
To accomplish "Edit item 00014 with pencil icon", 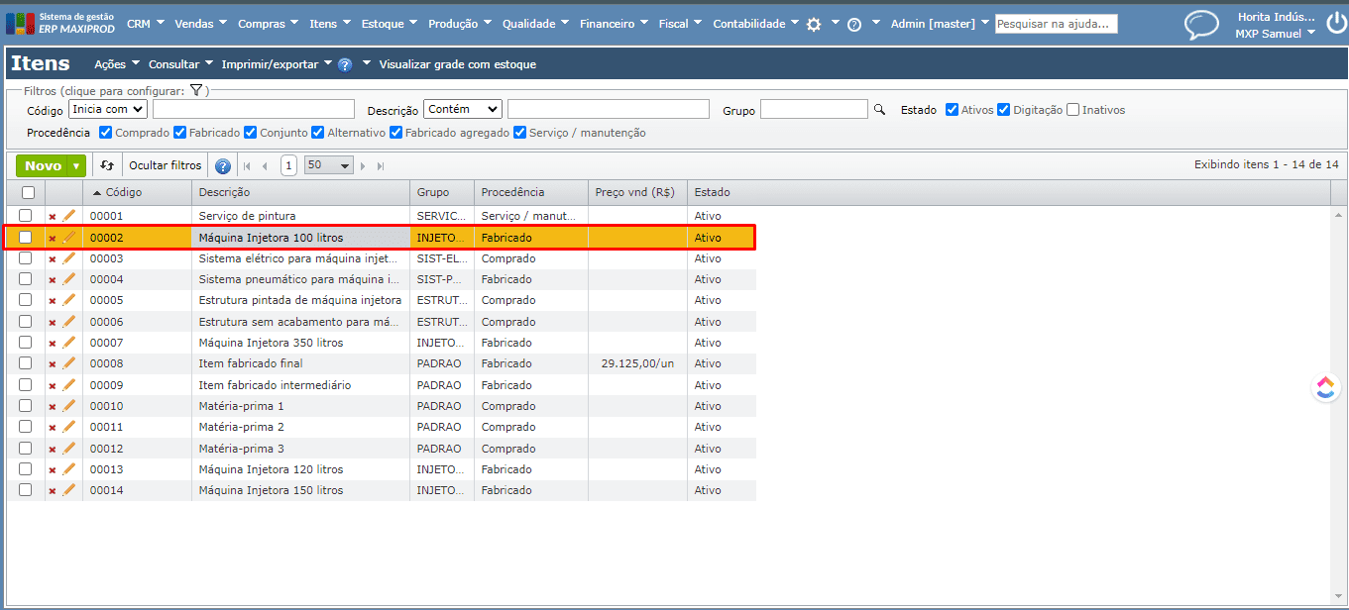I will [x=69, y=490].
